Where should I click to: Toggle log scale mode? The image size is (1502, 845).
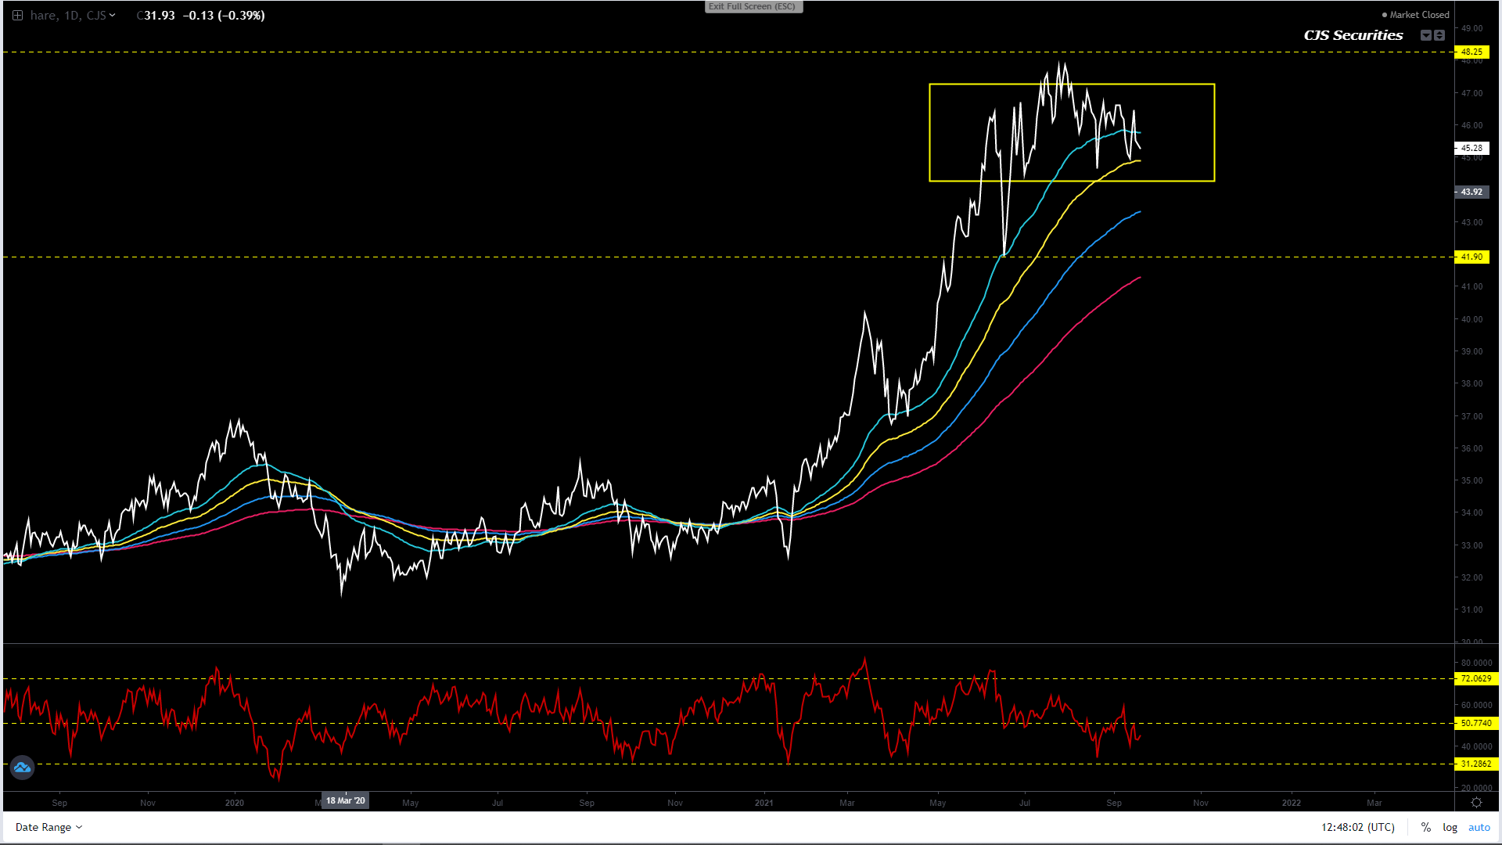tap(1450, 827)
